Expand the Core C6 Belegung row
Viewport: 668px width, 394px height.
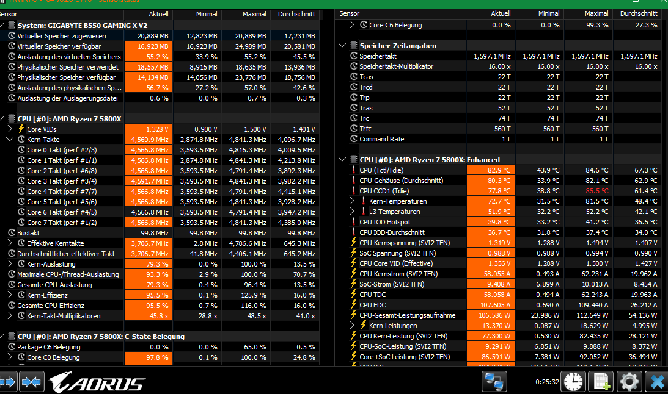352,24
